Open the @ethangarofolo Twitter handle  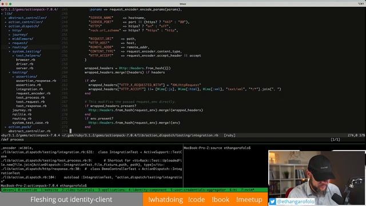tap(295, 201)
